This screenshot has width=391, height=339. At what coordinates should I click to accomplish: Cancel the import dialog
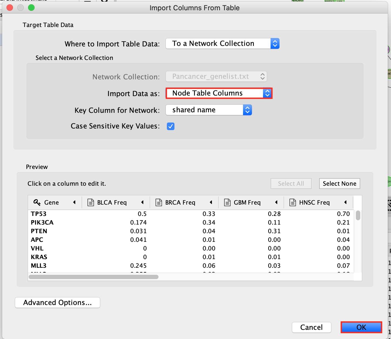311,327
